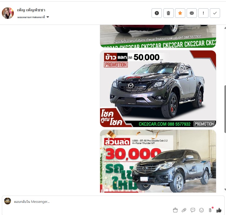Mark conversation done with checkmark
This screenshot has height=215, width=226.
tap(215, 13)
